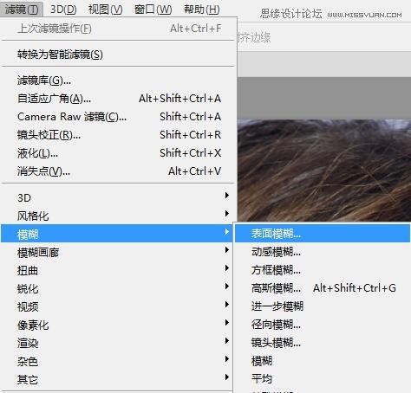Choose 镜头校正(R)... lens correction
This screenshot has width=411, height=393.
118,135
